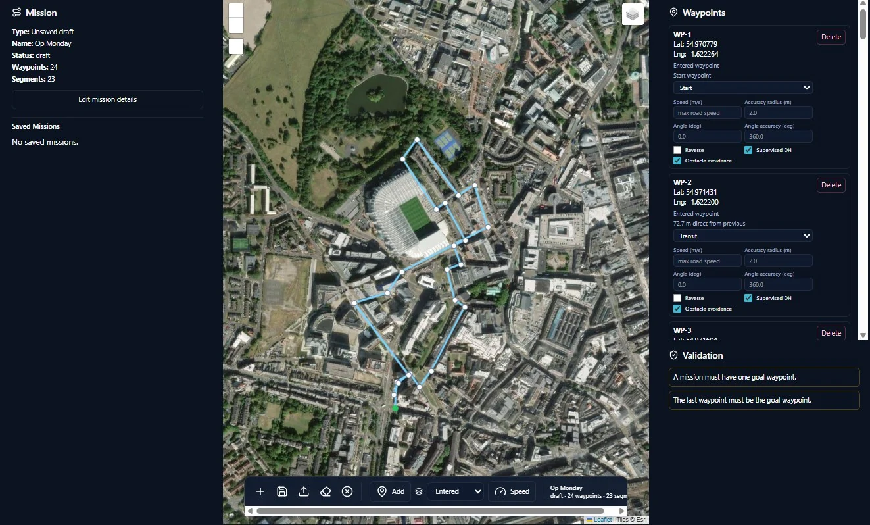Enable Reverse checkbox for WP-2
Viewport: 870px width, 525px height.
pyautogui.click(x=677, y=298)
